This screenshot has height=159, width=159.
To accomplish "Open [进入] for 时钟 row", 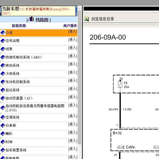I will 73,141.
